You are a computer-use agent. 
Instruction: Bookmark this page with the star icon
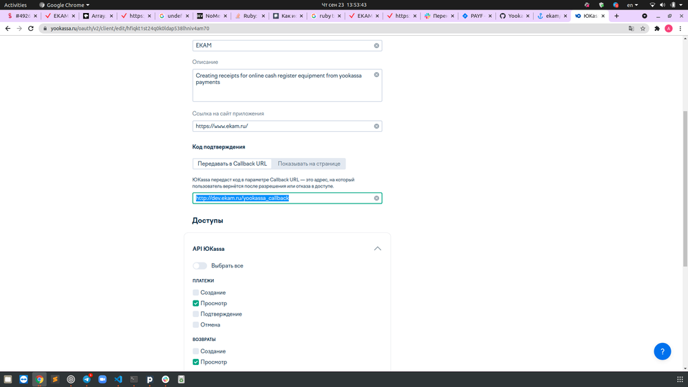643,29
